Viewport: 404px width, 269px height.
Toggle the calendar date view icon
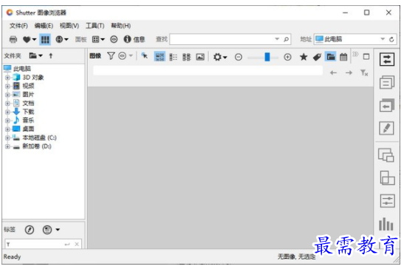343,57
